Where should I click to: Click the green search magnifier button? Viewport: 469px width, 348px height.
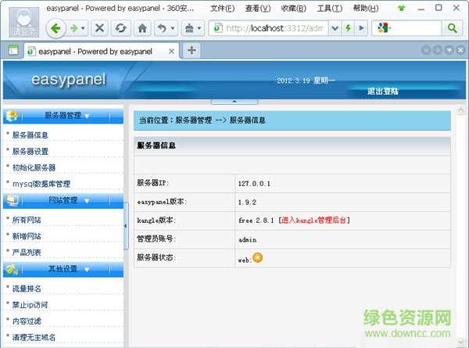(452, 27)
